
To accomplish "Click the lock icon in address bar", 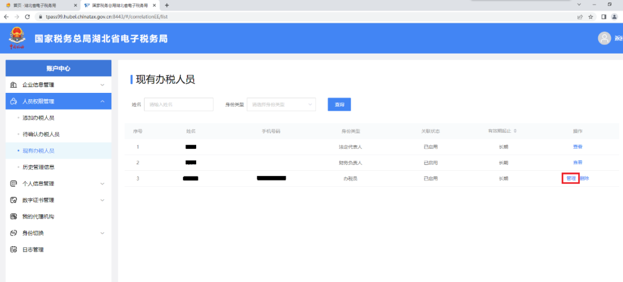I will point(41,17).
